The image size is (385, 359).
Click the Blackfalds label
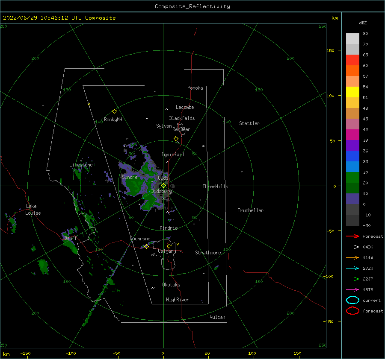182,118
